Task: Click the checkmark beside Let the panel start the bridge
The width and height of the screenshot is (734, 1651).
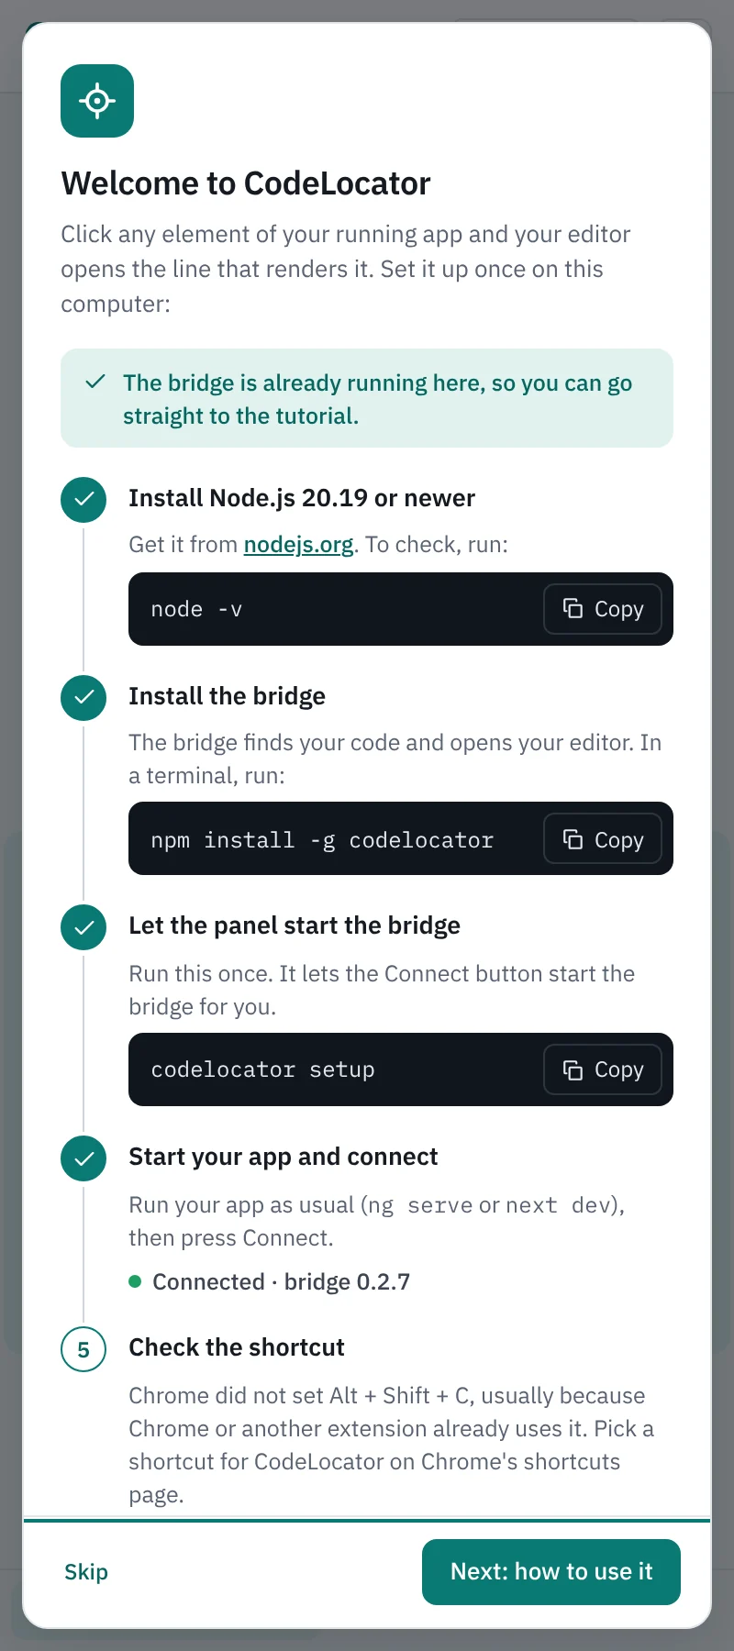Action: pyautogui.click(x=83, y=927)
